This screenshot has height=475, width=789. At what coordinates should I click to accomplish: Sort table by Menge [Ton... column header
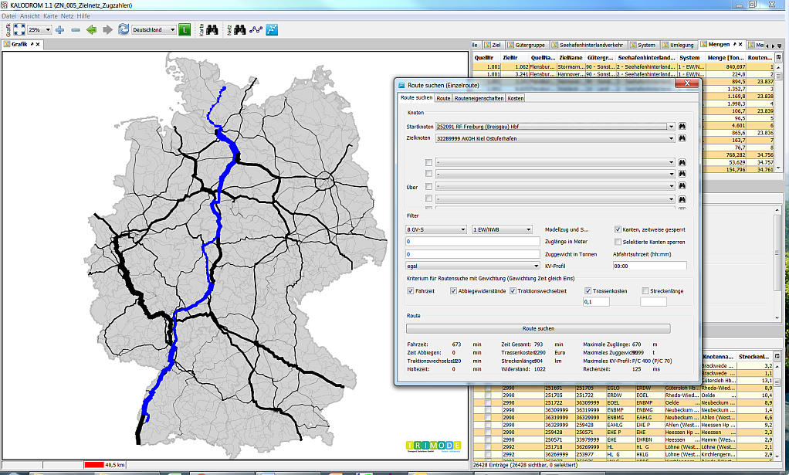pyautogui.click(x=726, y=57)
